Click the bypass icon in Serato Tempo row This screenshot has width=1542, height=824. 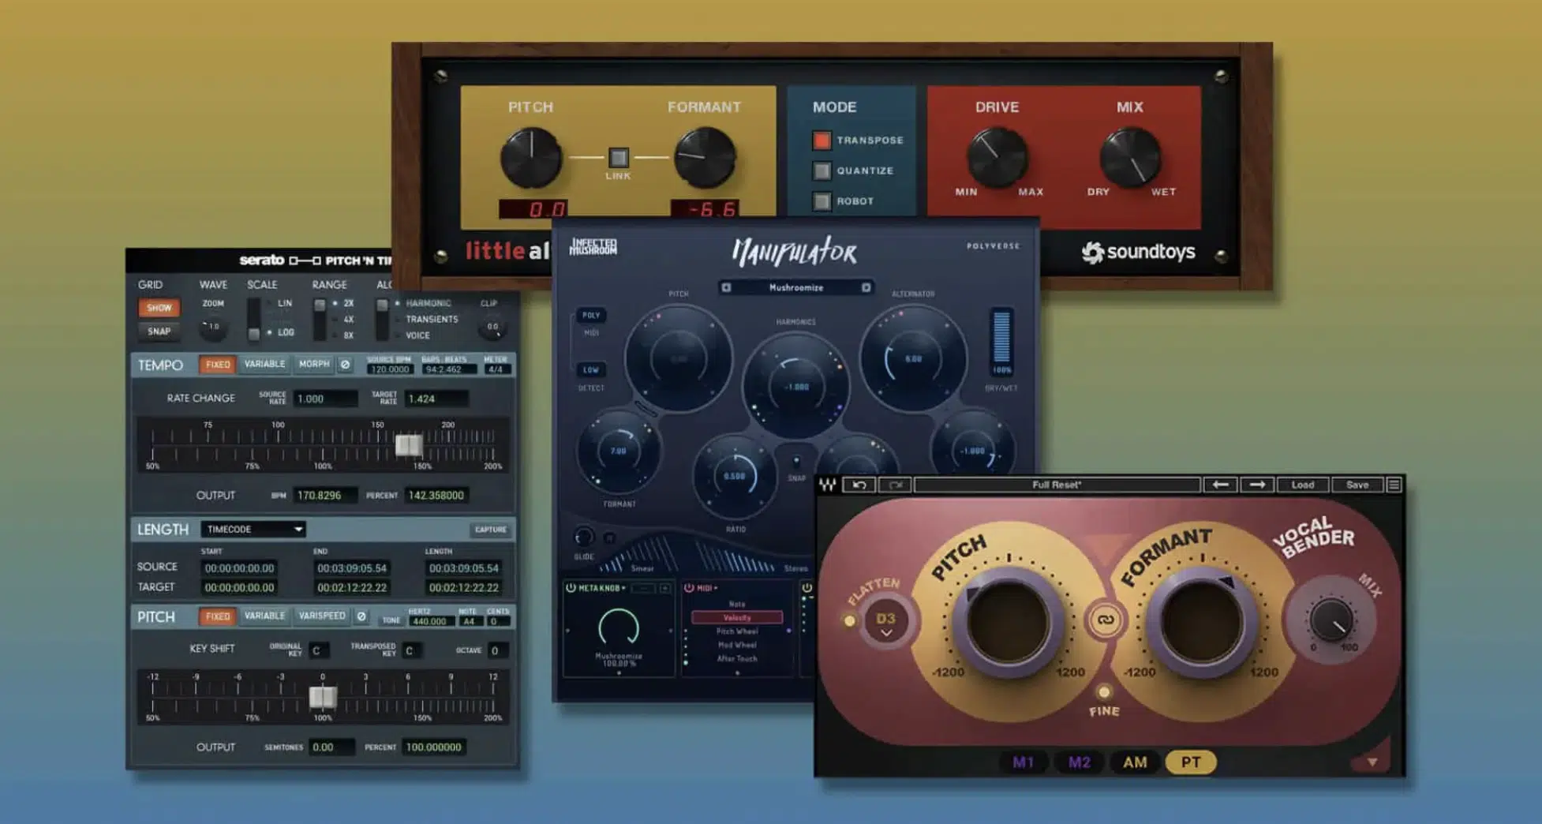click(x=345, y=365)
